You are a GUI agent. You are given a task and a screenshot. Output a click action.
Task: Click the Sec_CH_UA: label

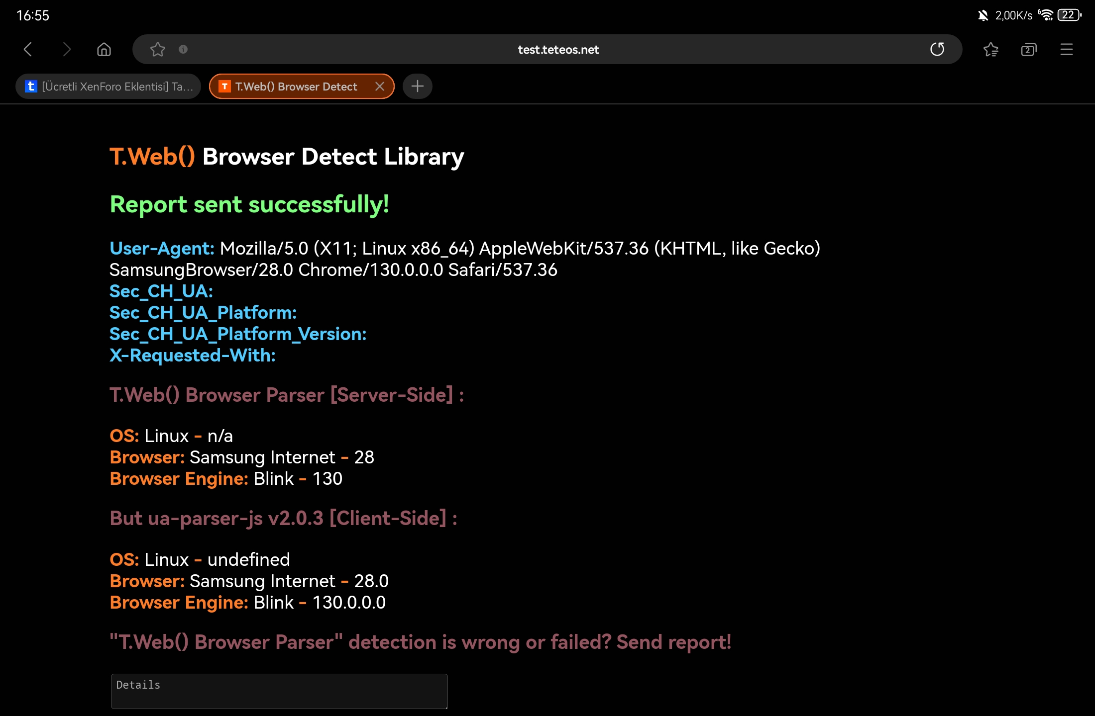(161, 291)
